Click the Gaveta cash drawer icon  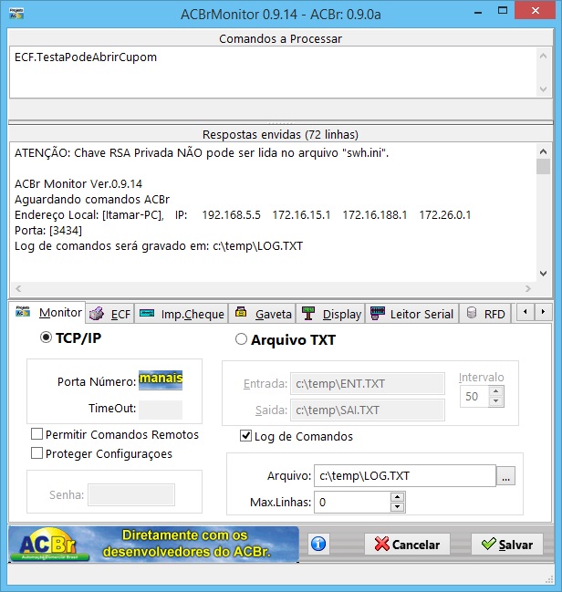tap(241, 312)
